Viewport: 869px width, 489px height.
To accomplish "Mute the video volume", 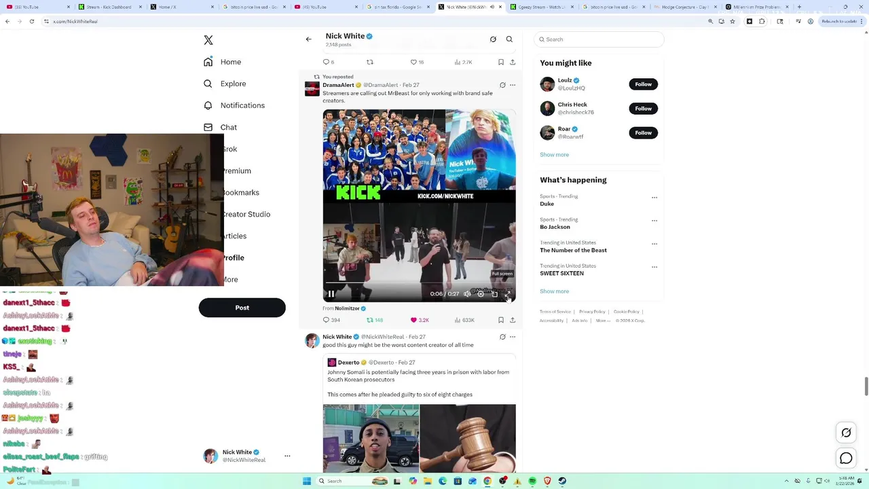I will click(467, 294).
